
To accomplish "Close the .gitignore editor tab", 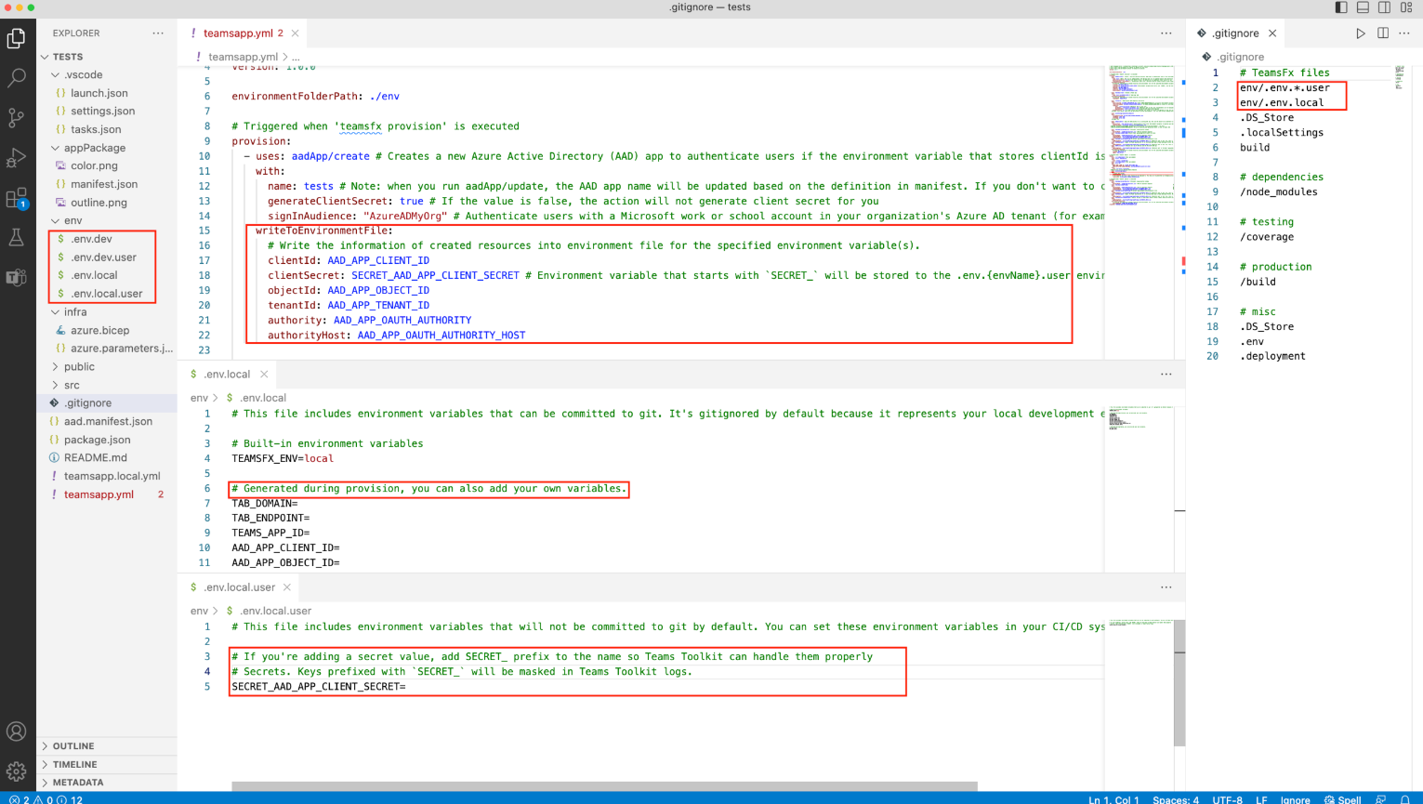I will click(1272, 33).
